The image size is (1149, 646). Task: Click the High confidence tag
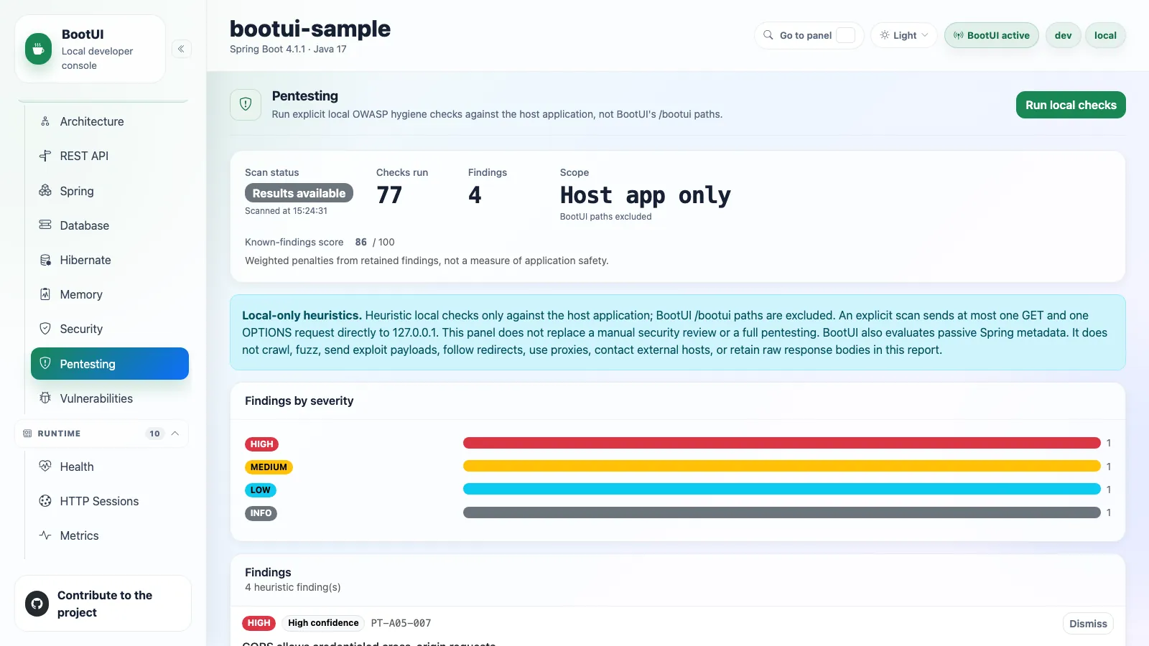(x=323, y=623)
